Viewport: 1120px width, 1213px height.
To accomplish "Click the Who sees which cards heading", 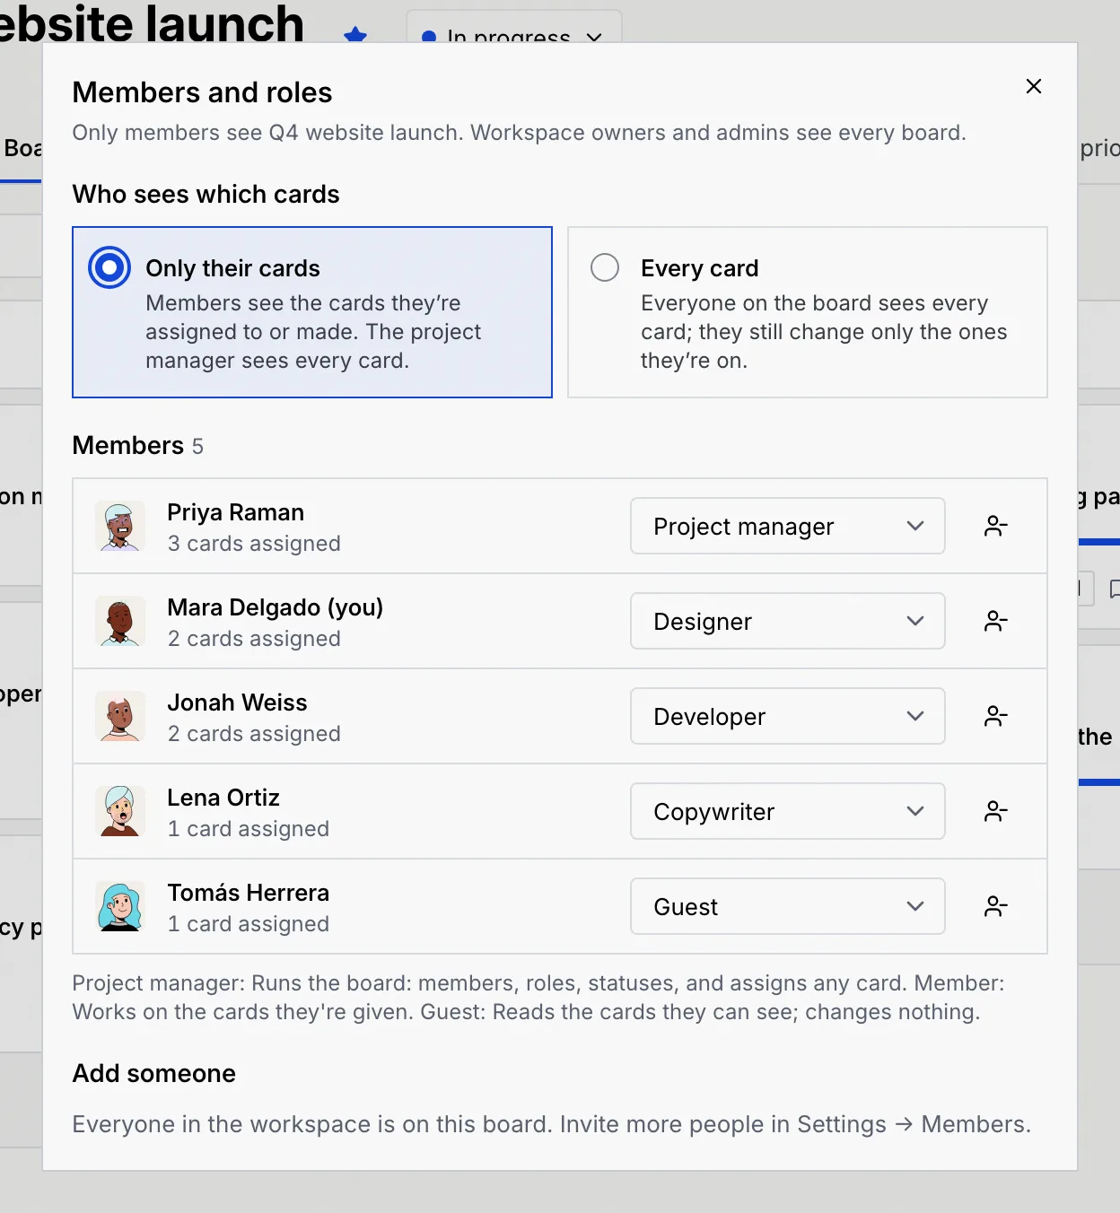I will coord(206,194).
